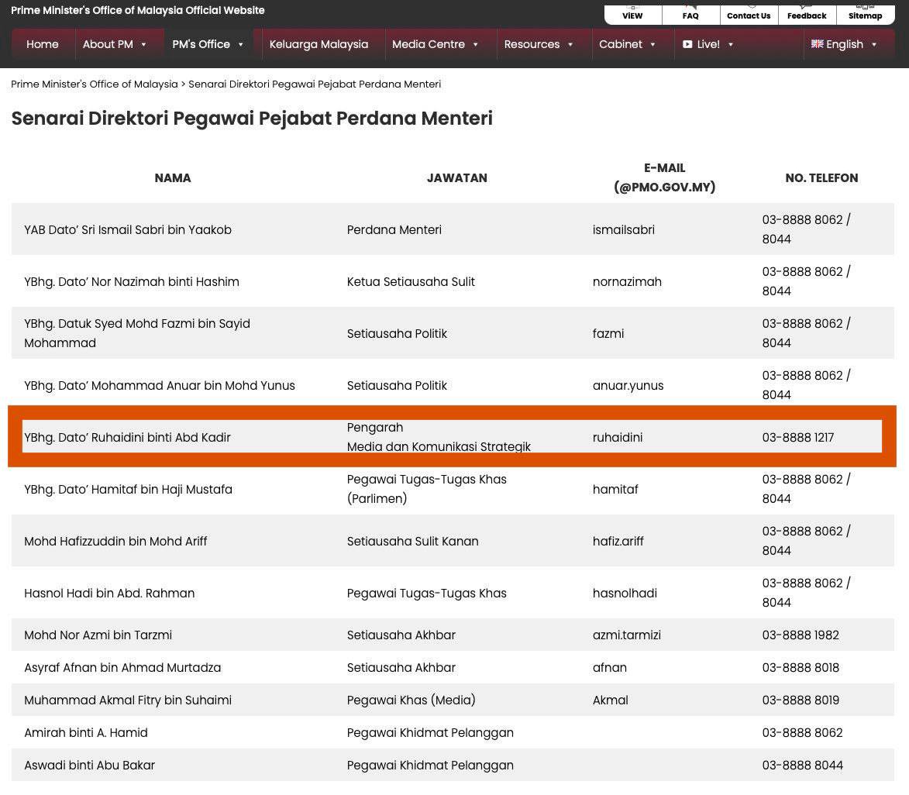909x795 pixels.
Task: Click the UK flag language icon
Action: click(x=817, y=44)
